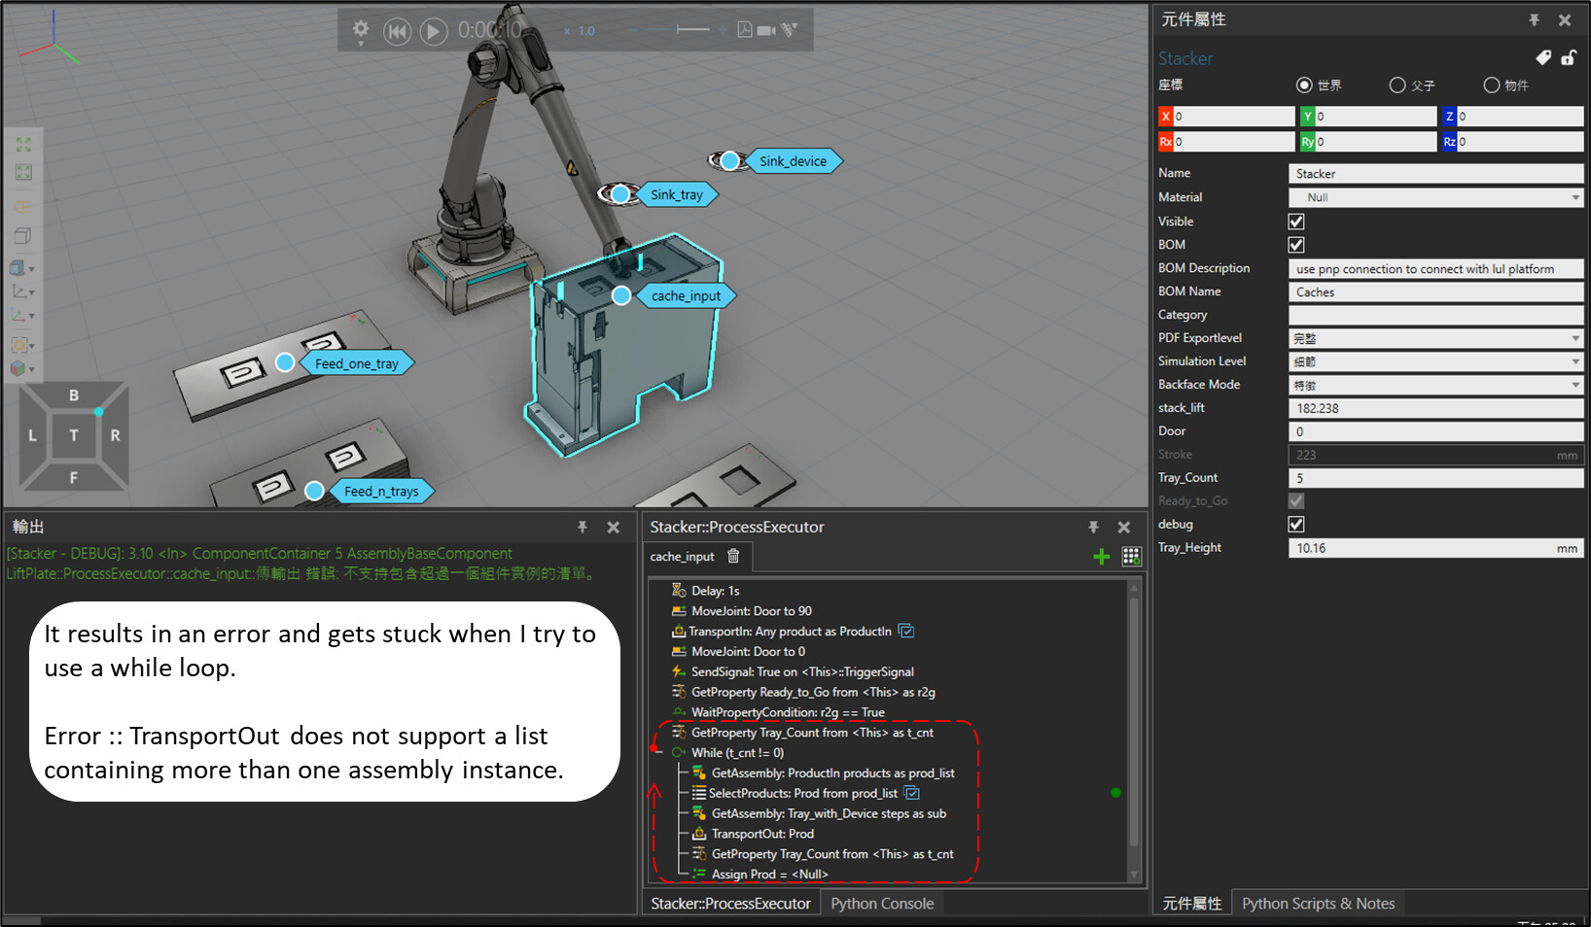Screen dimensions: 1591x927
Task: Click the export to PDF icon
Action: coord(745,30)
